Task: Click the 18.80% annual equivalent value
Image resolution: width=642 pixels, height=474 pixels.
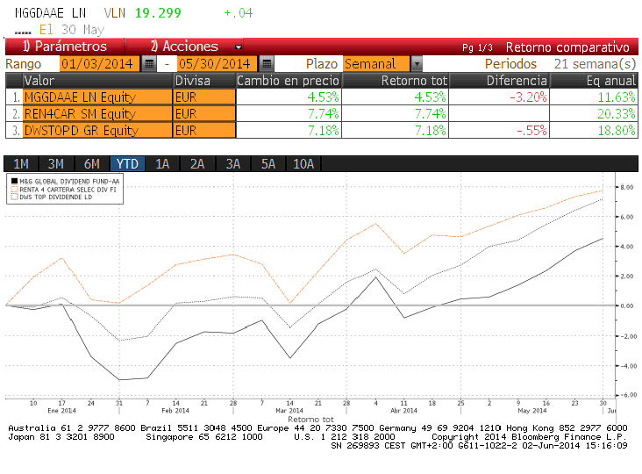Action: [617, 130]
